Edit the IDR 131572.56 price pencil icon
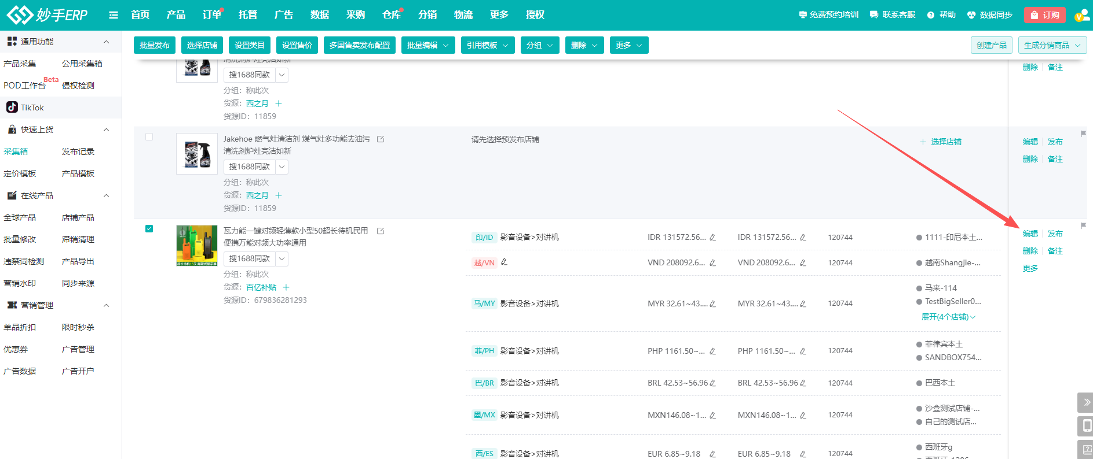1093x459 pixels. [x=712, y=238]
